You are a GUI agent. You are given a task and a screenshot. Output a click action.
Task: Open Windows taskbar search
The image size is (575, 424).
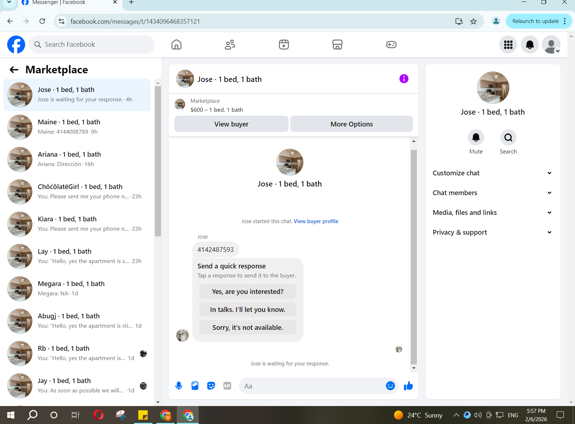point(32,415)
